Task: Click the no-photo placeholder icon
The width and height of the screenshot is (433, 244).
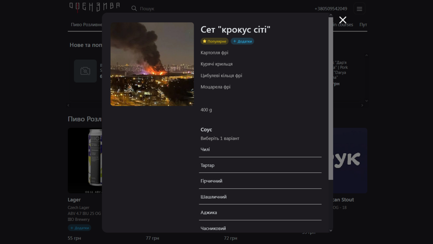Action: [85, 71]
